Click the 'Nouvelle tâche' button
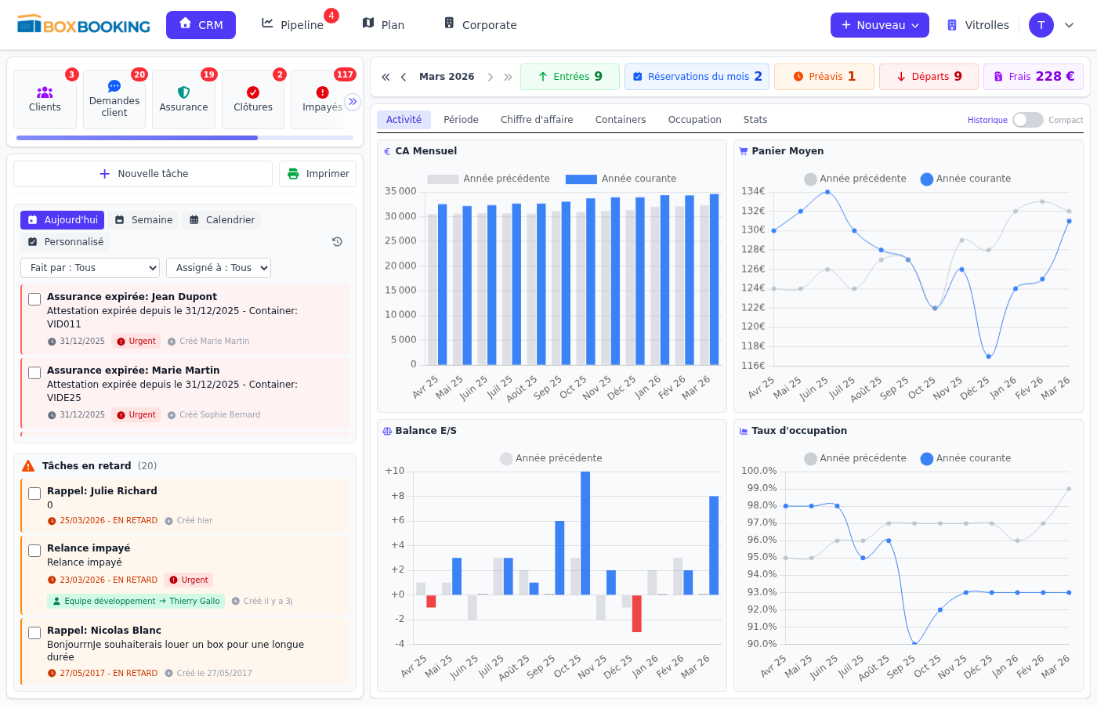 [x=143, y=173]
